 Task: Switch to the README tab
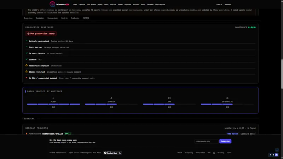86,18
